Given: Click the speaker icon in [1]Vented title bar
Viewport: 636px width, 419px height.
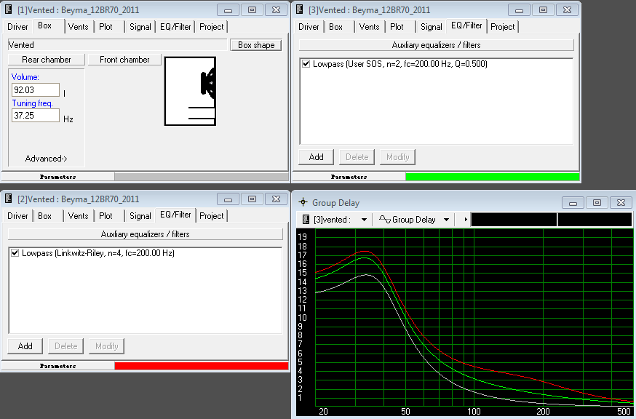Looking at the screenshot, I should [9, 10].
